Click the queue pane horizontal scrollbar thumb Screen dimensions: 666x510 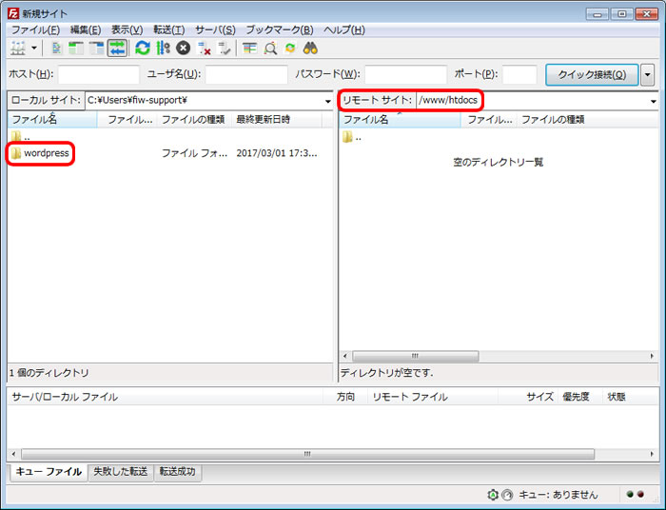[307, 454]
